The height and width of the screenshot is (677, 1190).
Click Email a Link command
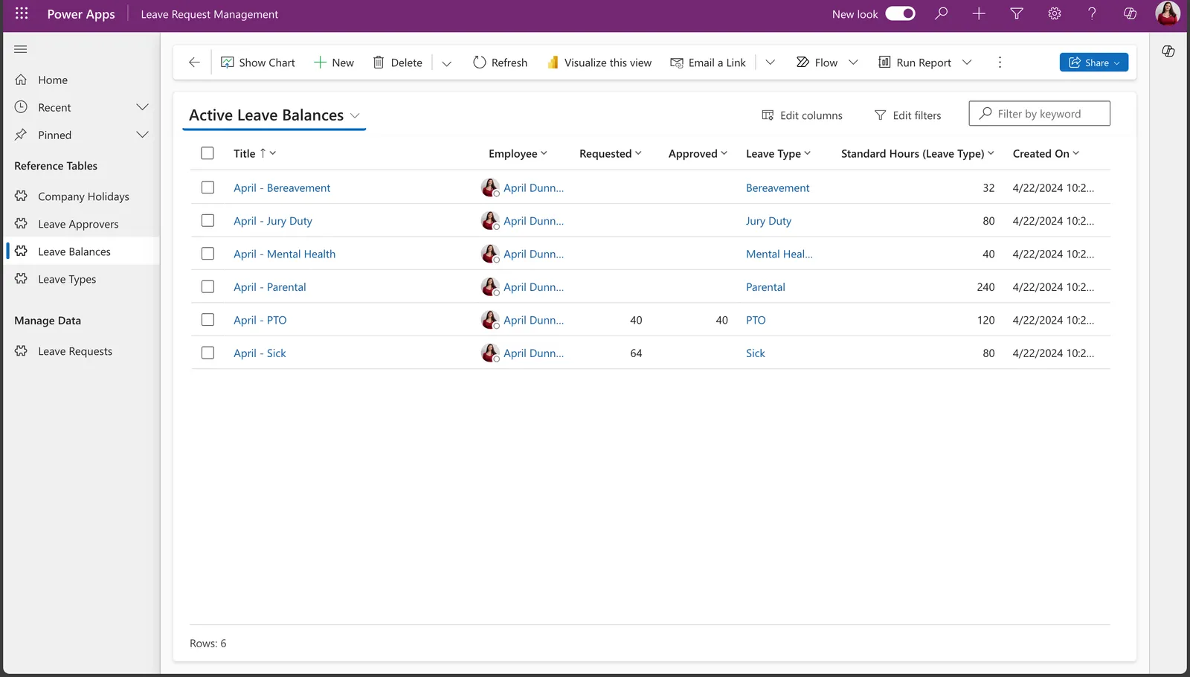708,62
